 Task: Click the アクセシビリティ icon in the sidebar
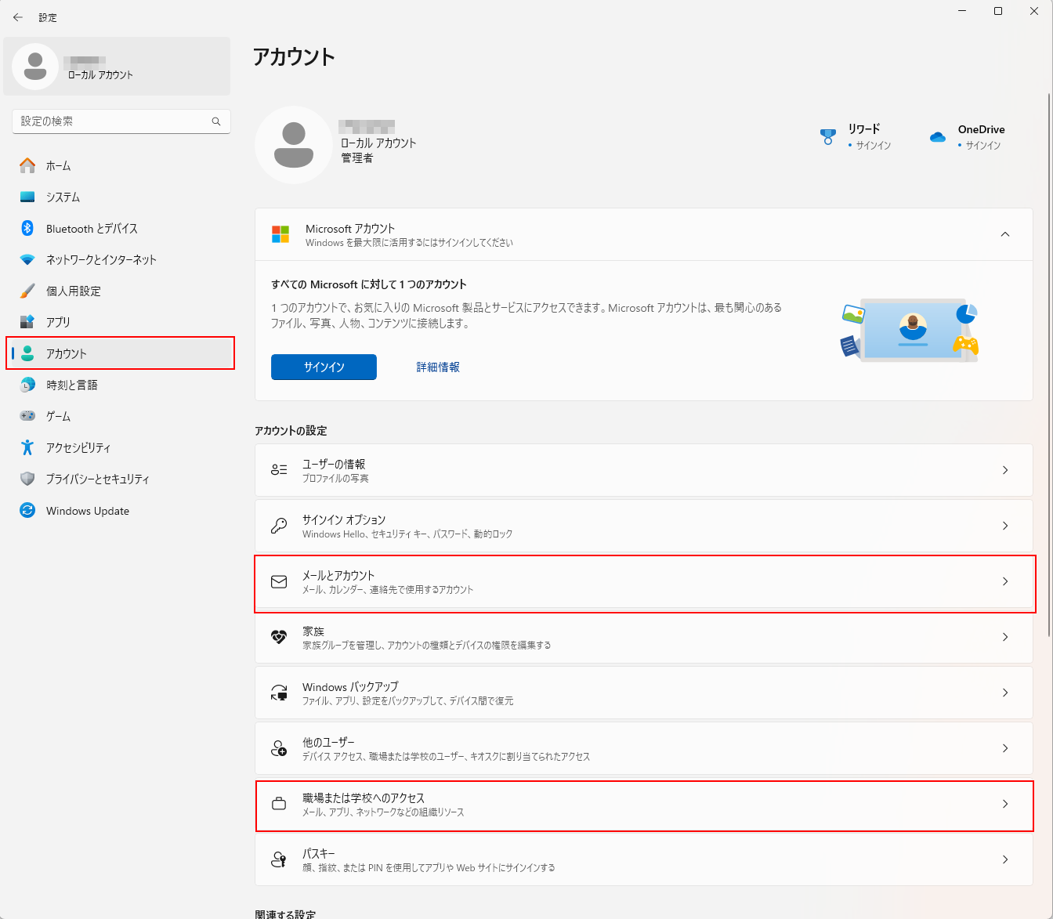[x=27, y=447]
